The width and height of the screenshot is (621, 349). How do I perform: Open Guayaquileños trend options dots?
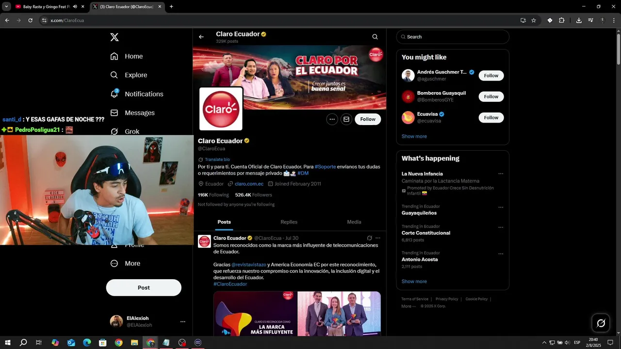[x=501, y=207]
